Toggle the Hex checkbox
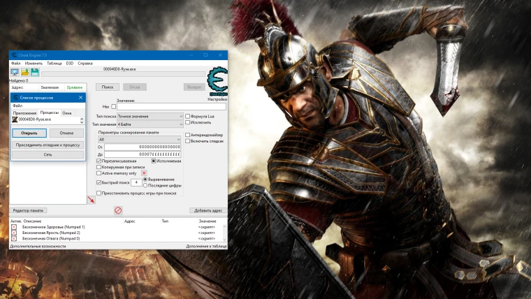The height and width of the screenshot is (299, 531). [x=113, y=107]
